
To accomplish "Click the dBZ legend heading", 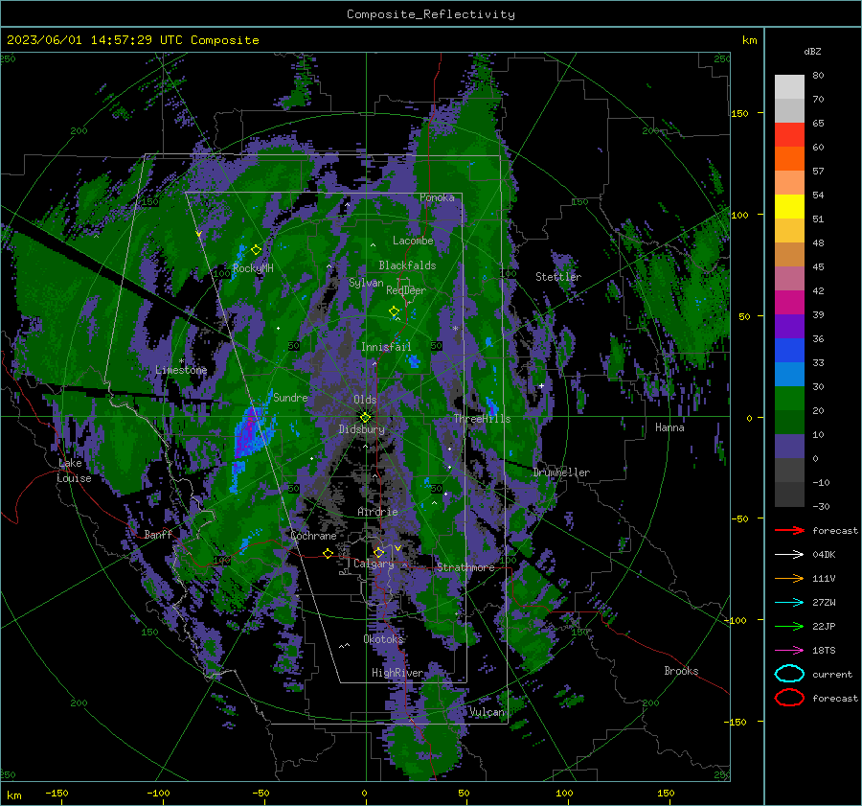I will coord(812,51).
